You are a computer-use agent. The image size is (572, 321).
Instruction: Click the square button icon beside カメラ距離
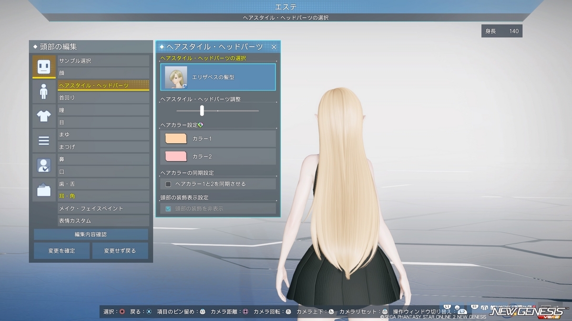(245, 312)
